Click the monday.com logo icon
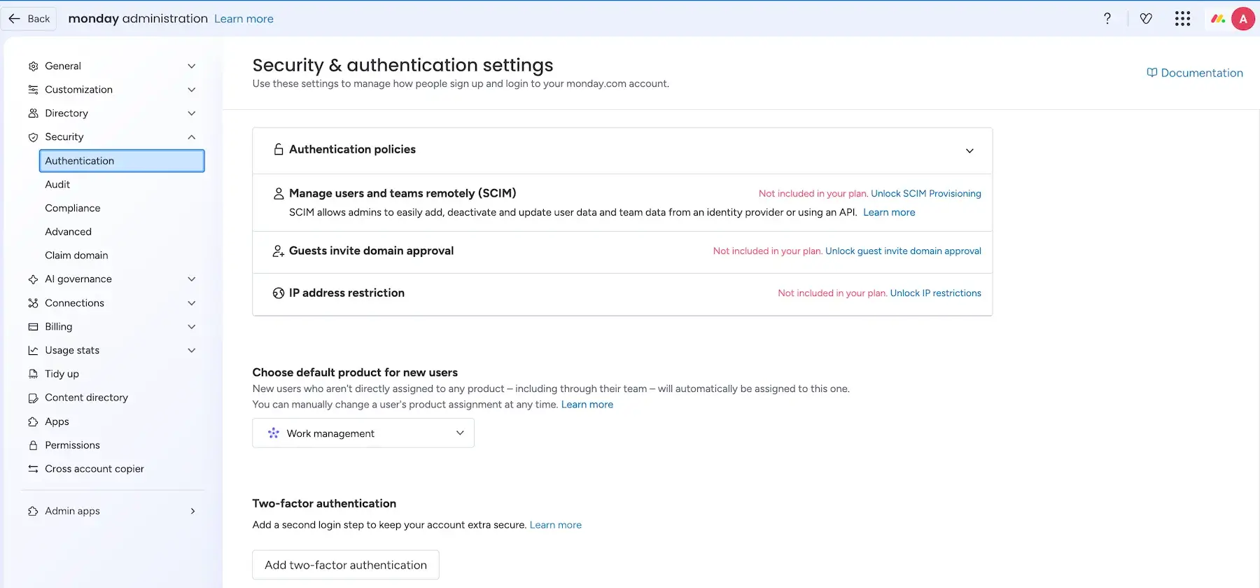 [x=1218, y=19]
